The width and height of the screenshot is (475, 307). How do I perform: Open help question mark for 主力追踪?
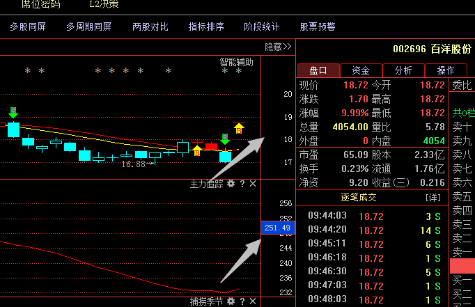pos(242,184)
